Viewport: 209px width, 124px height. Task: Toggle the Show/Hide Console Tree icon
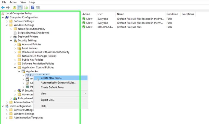[x=20, y=8]
